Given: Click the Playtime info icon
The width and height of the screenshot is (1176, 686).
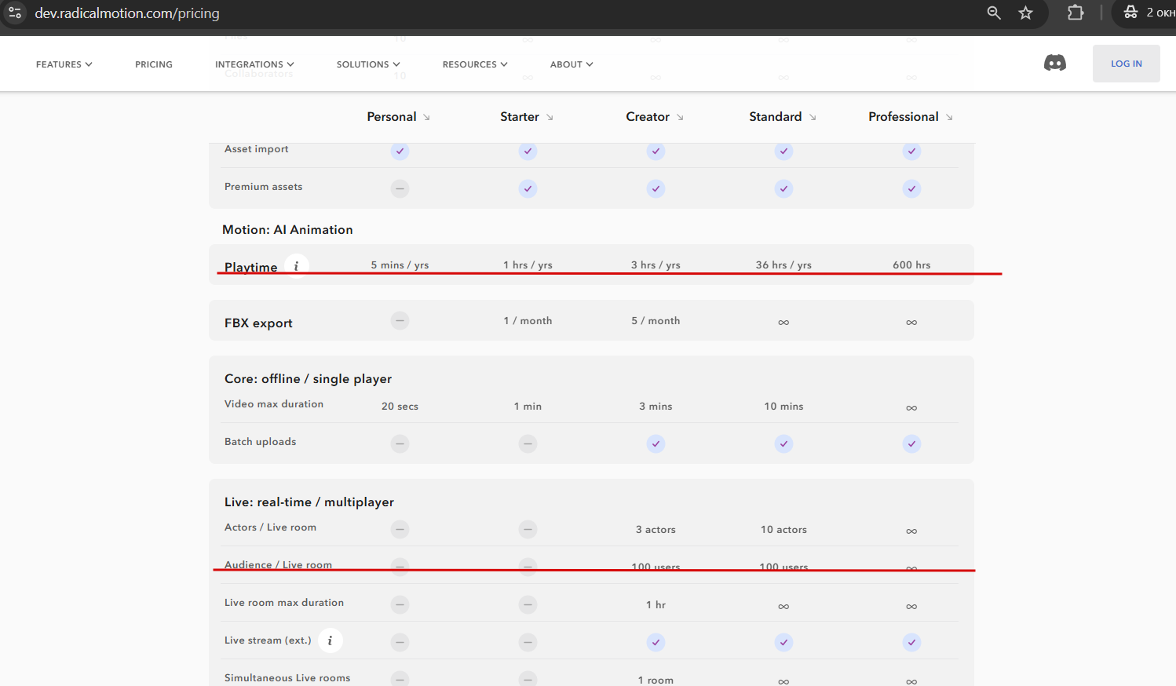Looking at the screenshot, I should pyautogui.click(x=296, y=266).
